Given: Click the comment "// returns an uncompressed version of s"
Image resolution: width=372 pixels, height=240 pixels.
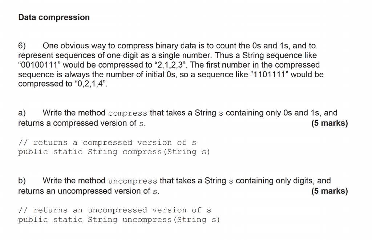Looking at the screenshot, I should 114,210.
